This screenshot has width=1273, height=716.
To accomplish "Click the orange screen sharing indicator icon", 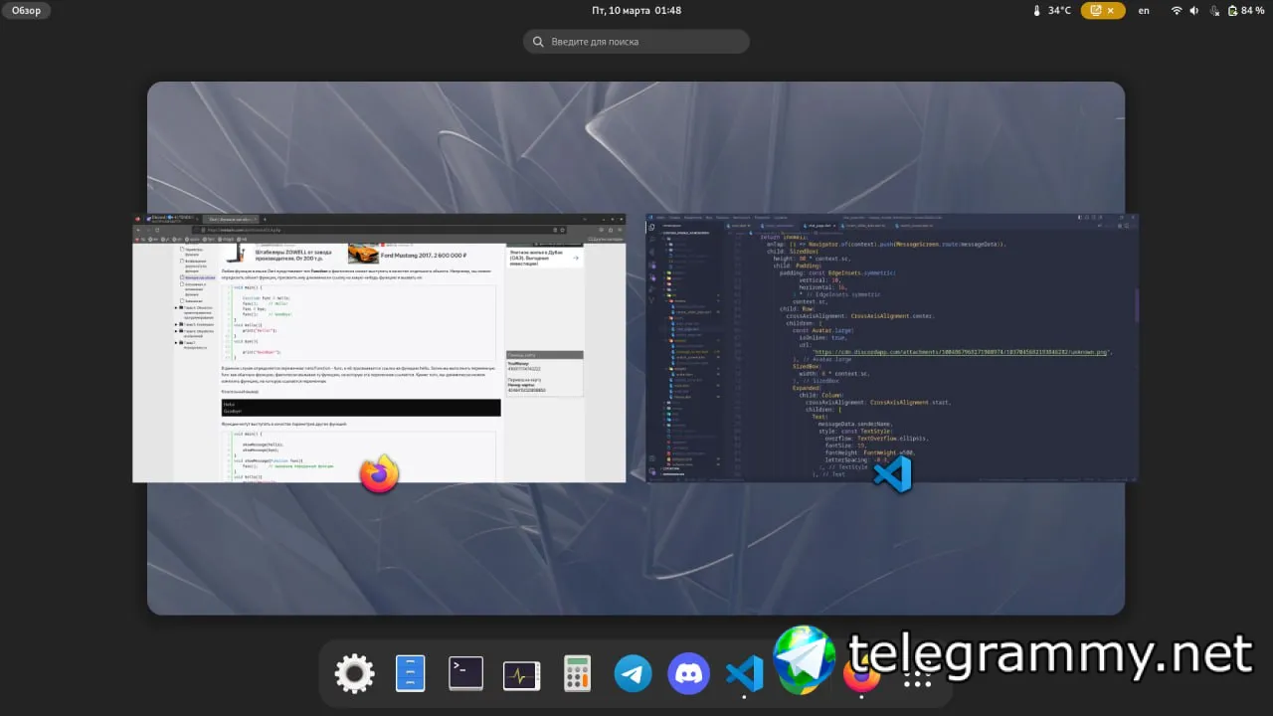I will 1097,11.
